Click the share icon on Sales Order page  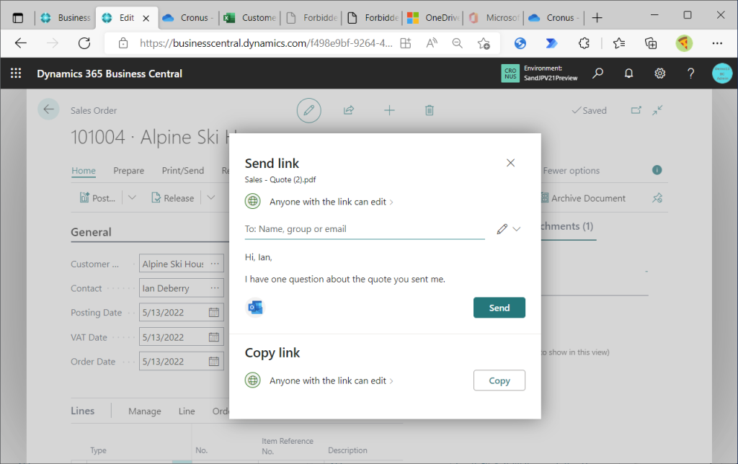point(349,110)
